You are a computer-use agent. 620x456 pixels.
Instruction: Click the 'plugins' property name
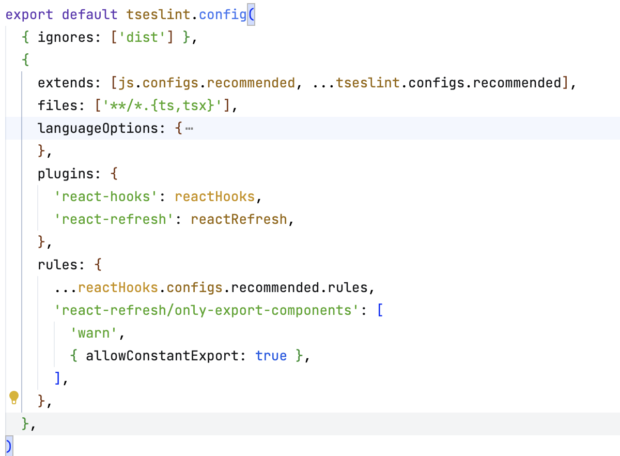(x=66, y=174)
